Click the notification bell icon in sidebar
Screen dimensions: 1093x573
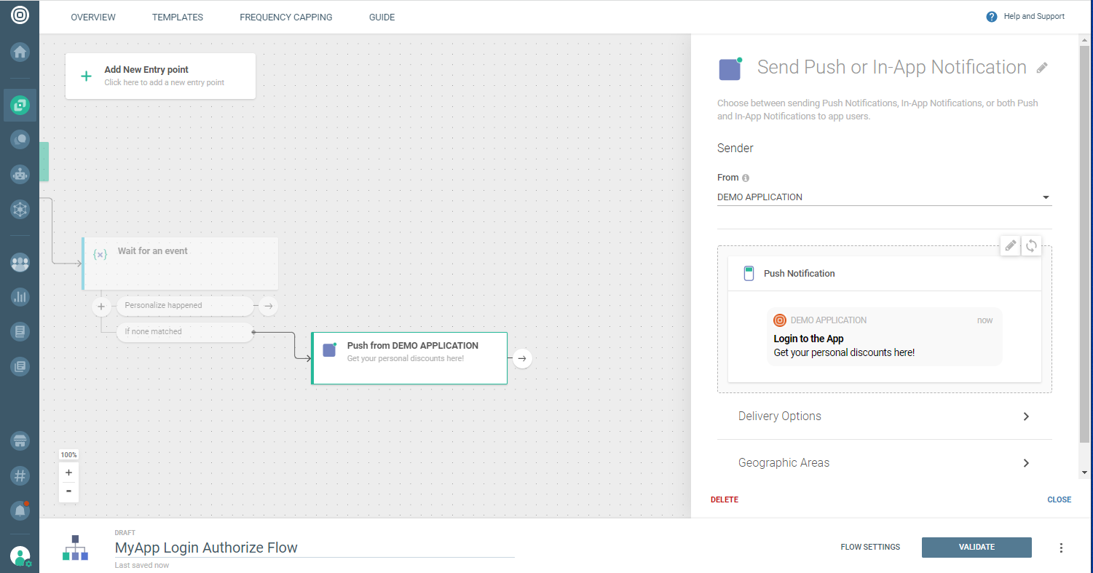point(20,511)
